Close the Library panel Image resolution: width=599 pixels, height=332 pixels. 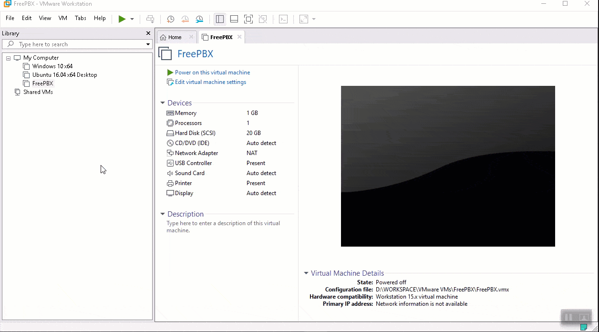[x=148, y=33]
